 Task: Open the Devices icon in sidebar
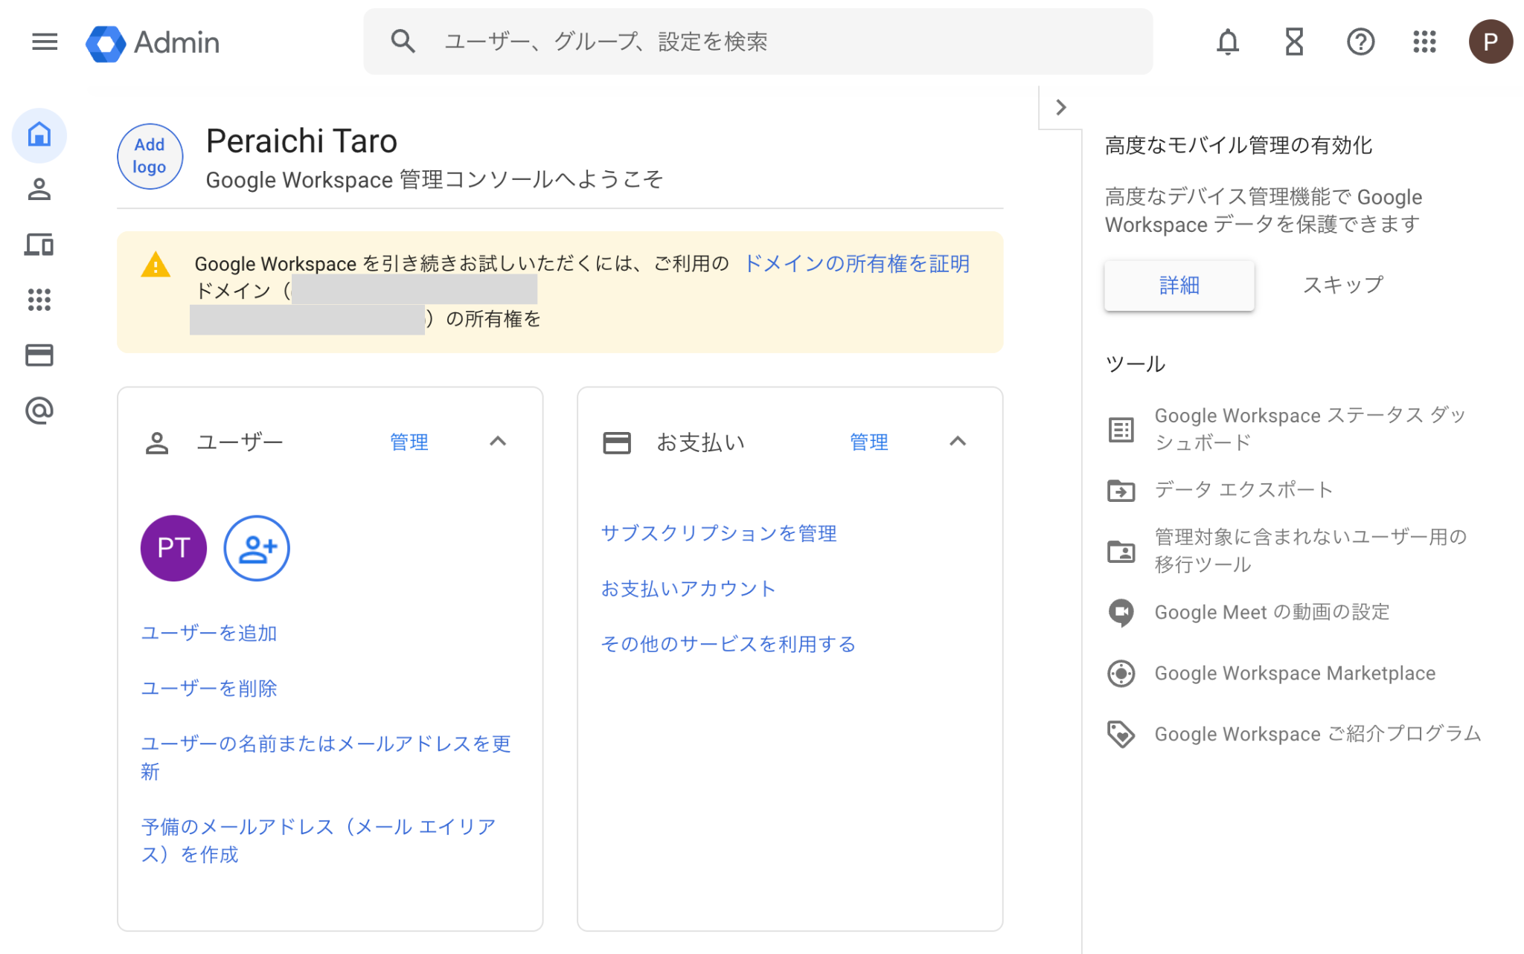point(39,245)
